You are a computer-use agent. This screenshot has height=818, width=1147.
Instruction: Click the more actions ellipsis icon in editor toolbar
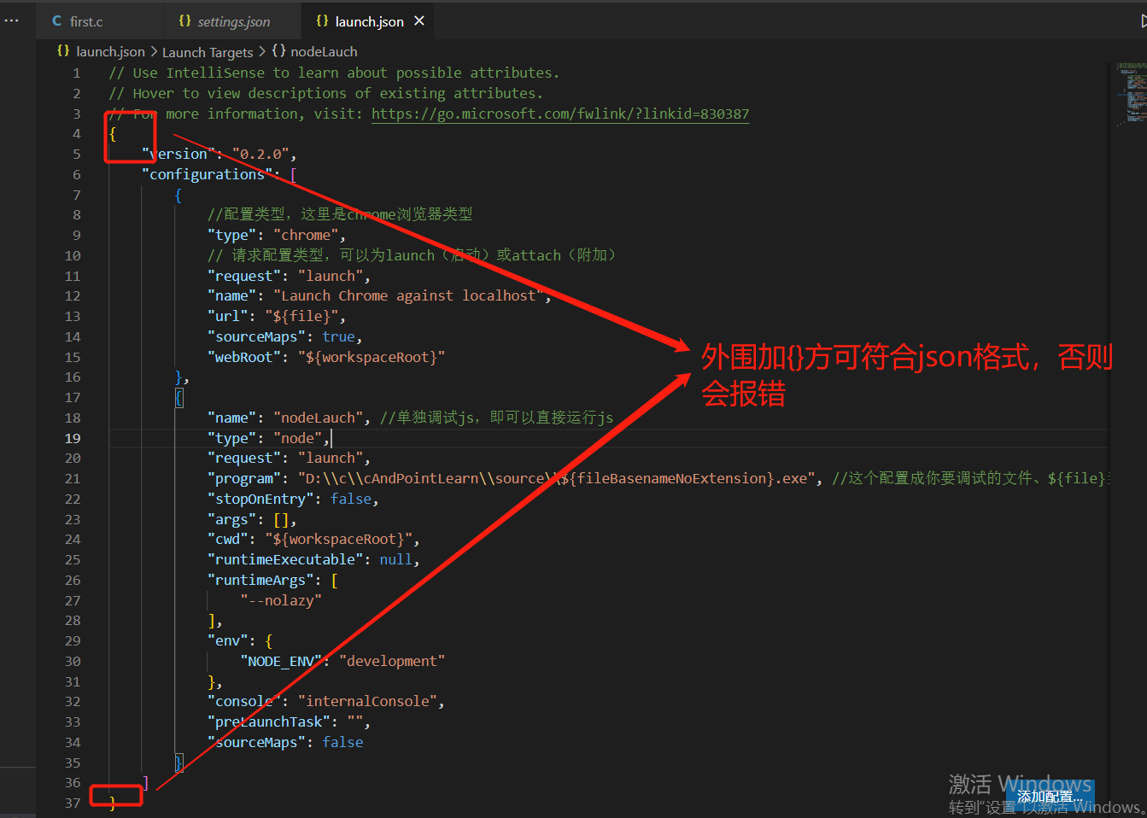[x=11, y=20]
